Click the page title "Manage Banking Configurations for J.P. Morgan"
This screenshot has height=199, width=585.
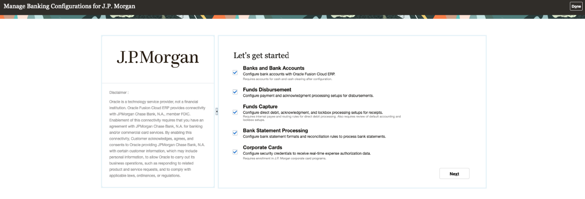point(70,6)
